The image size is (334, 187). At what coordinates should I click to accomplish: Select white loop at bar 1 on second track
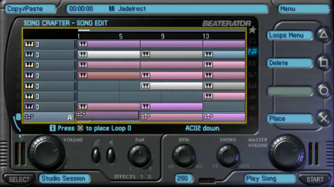pyautogui.click(x=109, y=55)
